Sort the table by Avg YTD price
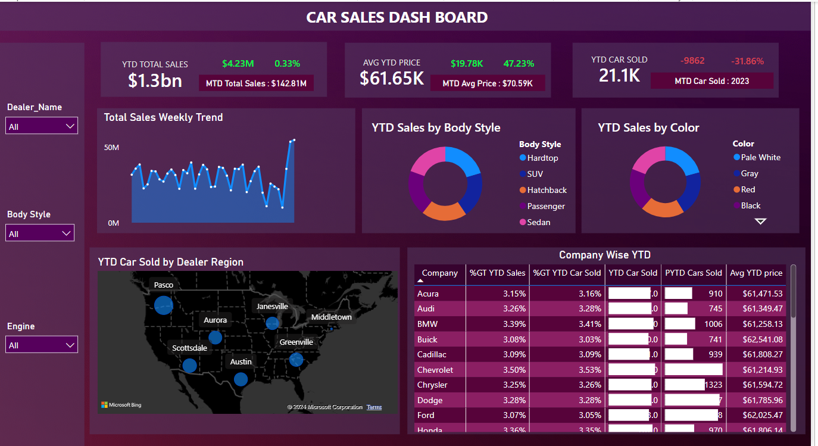 [756, 273]
